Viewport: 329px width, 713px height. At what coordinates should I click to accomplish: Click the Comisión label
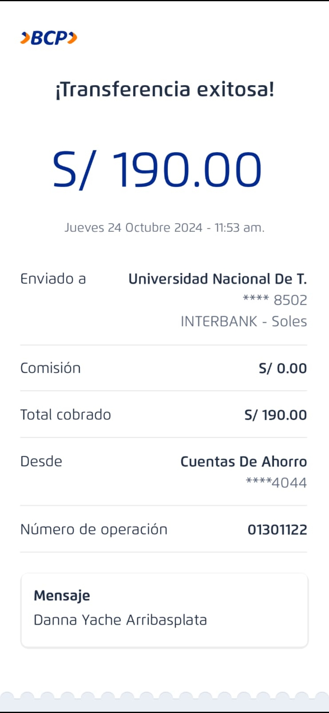pyautogui.click(x=51, y=368)
